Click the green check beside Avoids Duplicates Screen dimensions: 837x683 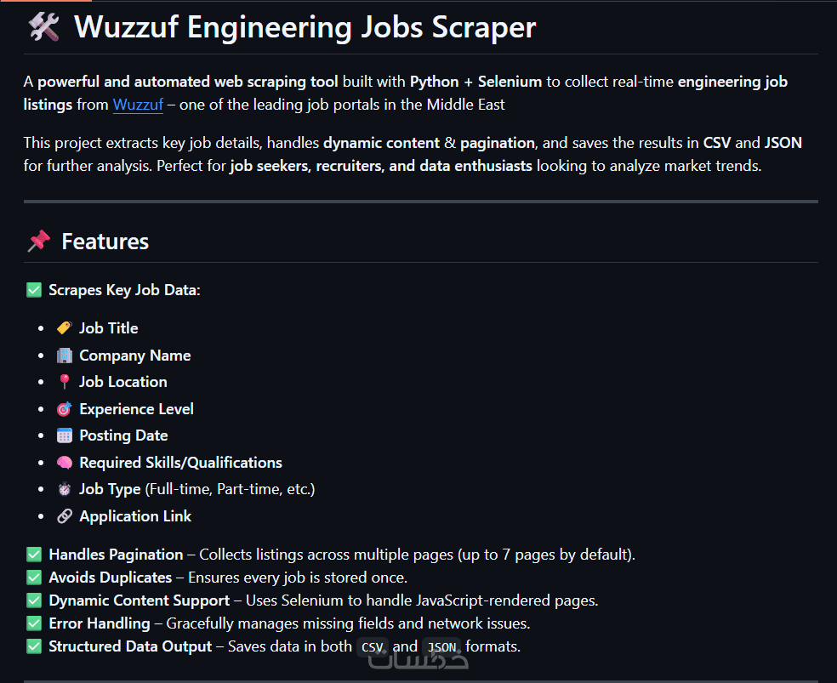34,578
